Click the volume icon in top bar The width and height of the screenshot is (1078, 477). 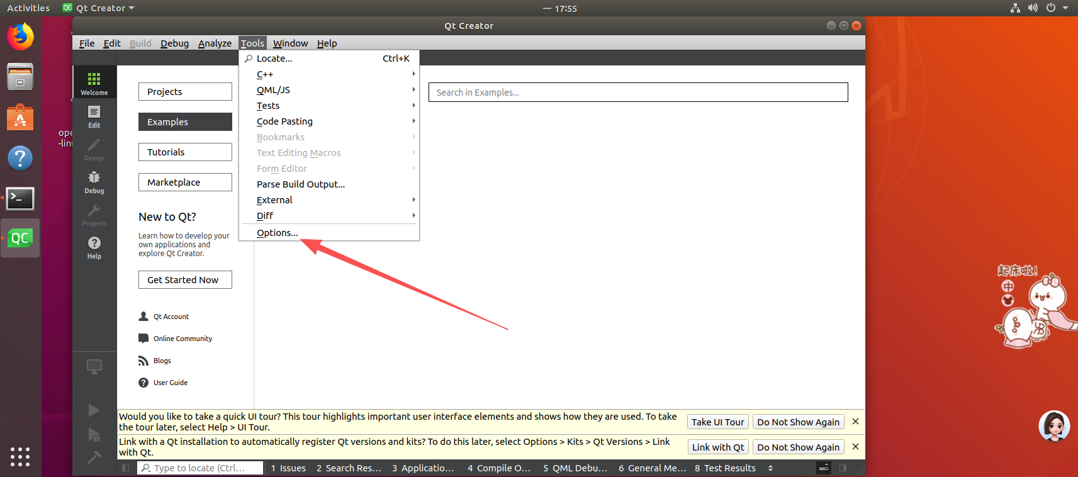click(1033, 8)
